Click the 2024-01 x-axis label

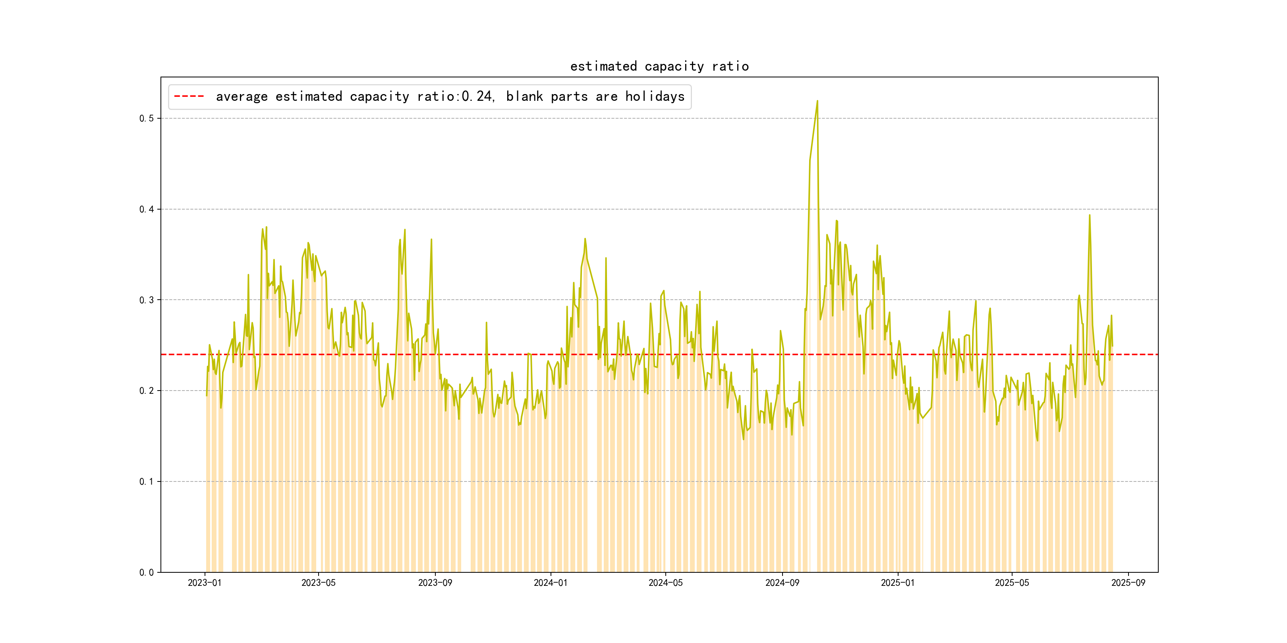[x=550, y=583]
